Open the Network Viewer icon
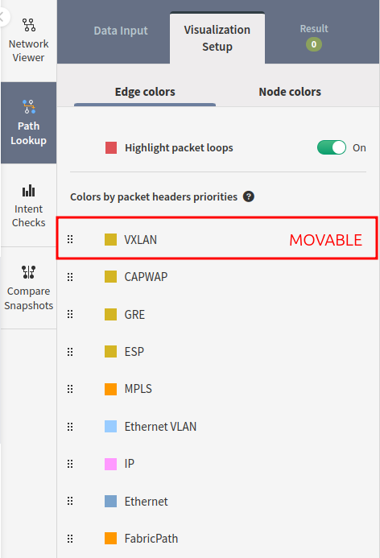This screenshot has height=558, width=380. (28, 25)
